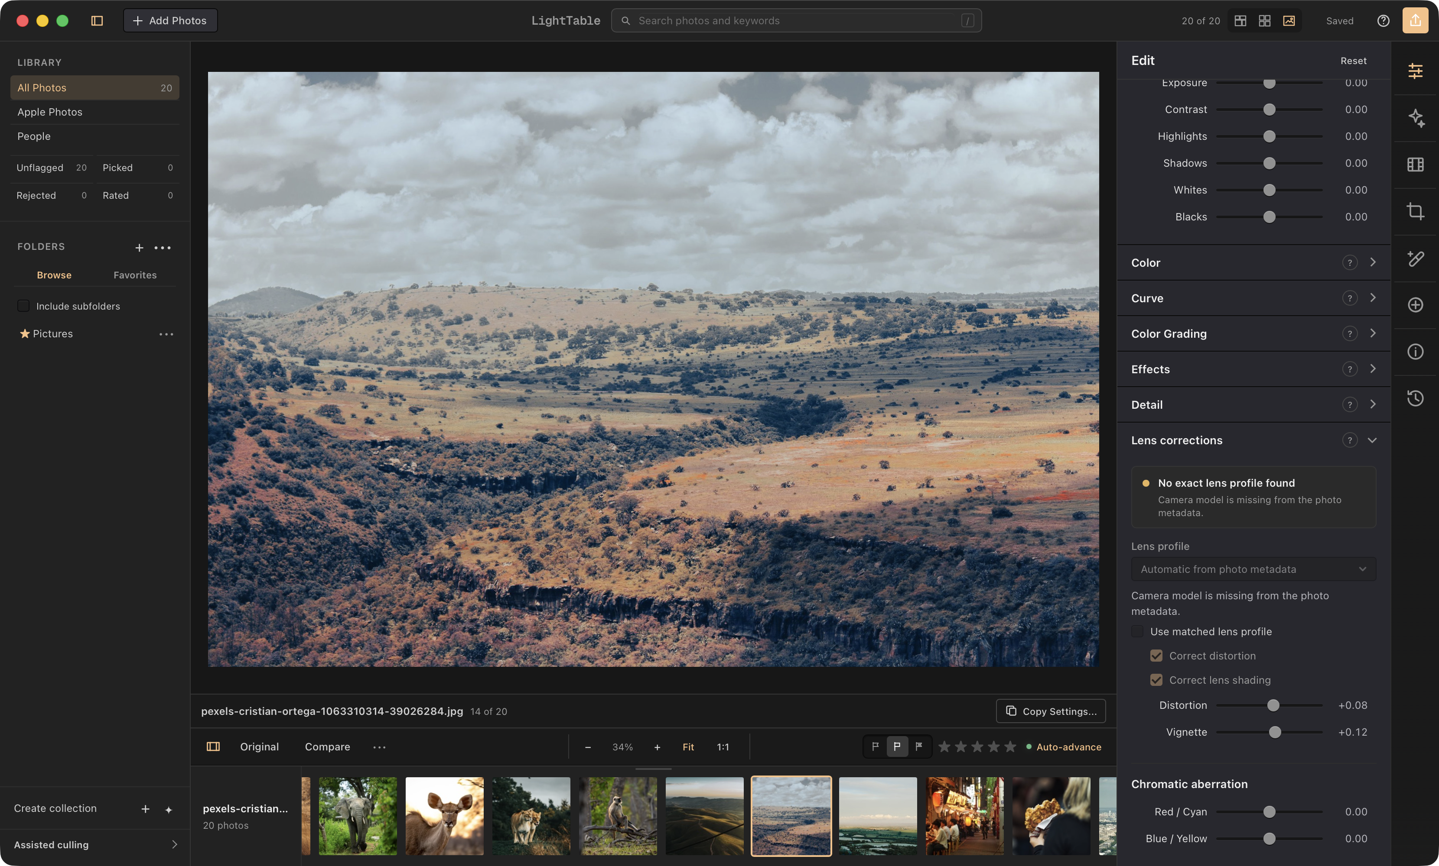Click the Add Photos button
Image resolution: width=1439 pixels, height=866 pixels.
170,21
